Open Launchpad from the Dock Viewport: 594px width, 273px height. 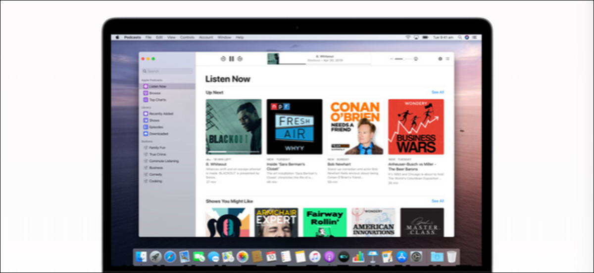(156, 256)
